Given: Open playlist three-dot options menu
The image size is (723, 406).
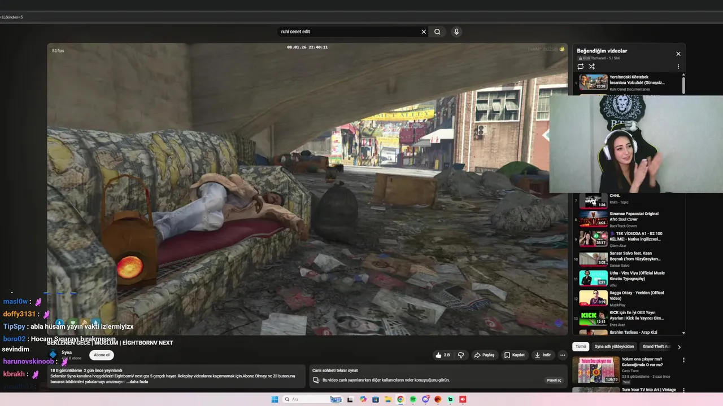Looking at the screenshot, I should pos(678,67).
